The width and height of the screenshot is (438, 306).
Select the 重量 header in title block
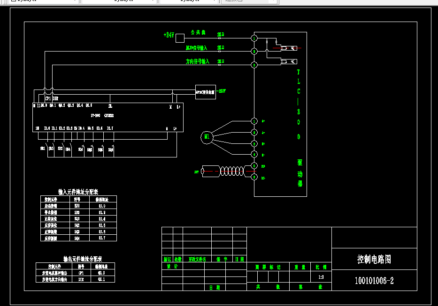[300, 267]
